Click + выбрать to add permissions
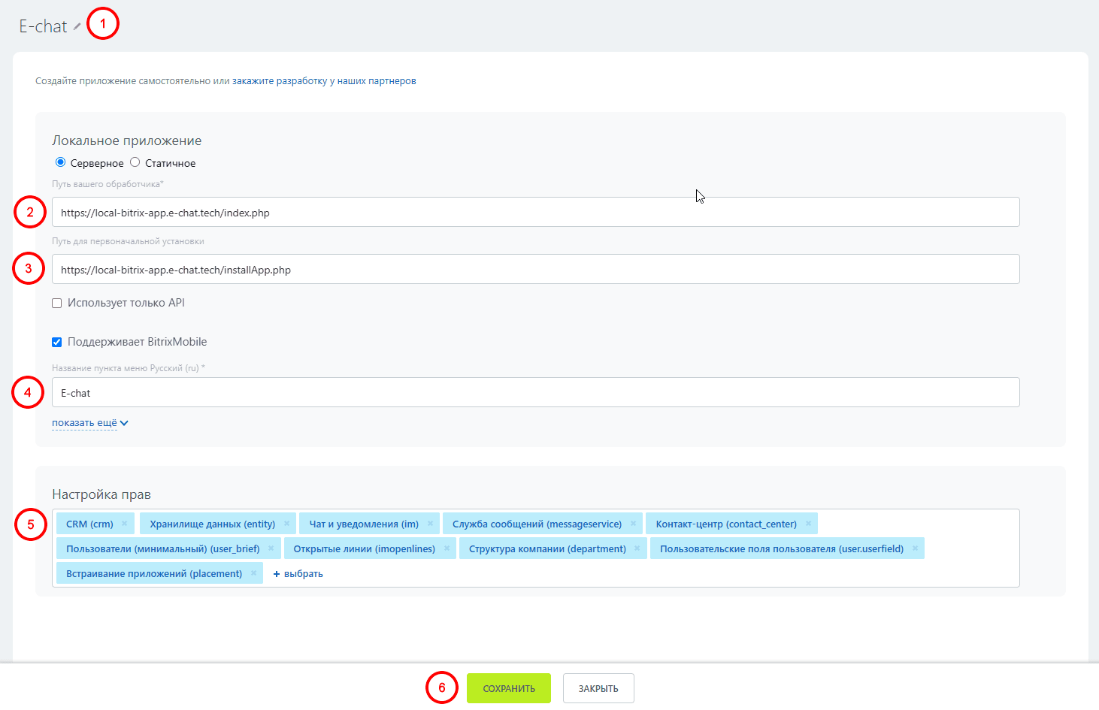 (298, 573)
